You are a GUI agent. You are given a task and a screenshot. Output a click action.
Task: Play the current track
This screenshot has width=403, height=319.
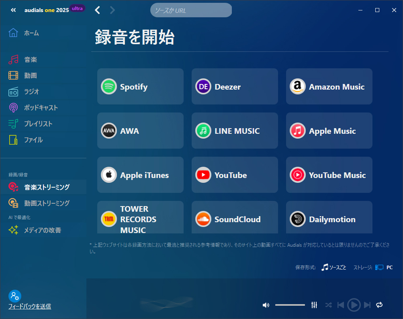(x=354, y=305)
